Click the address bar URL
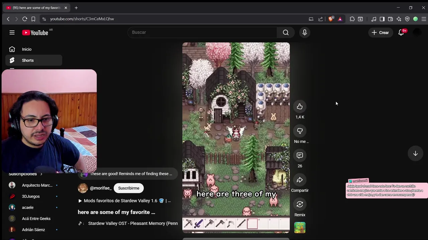428x240 pixels. coord(82,19)
